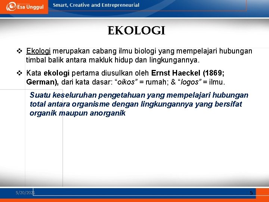Click the slogan 'Smart, Creative and Entrepreneurial'
Image resolution: width=269 pixels, height=202 pixels.
click(96, 5)
